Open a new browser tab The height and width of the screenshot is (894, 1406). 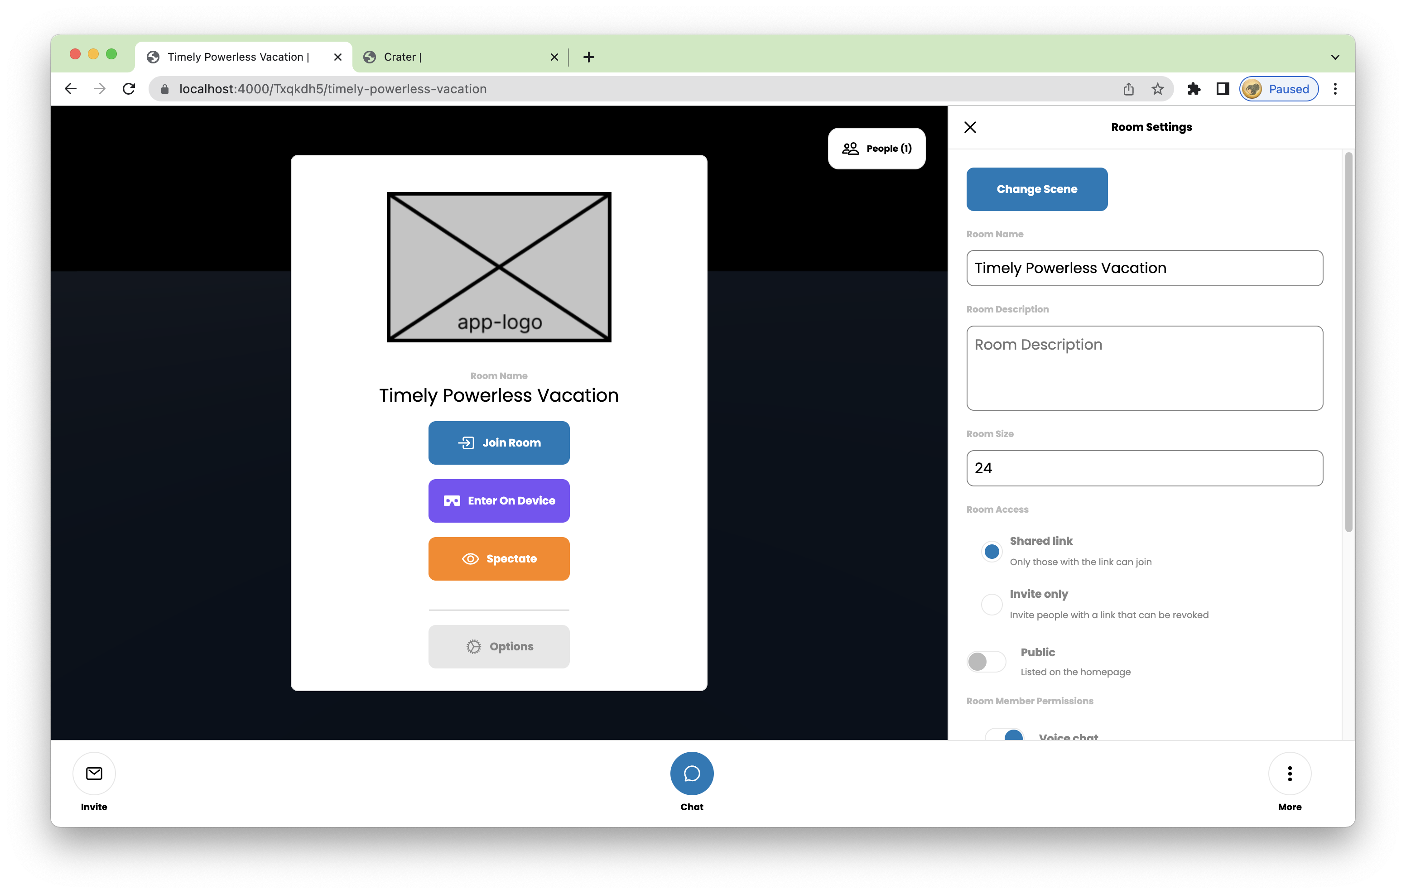588,57
